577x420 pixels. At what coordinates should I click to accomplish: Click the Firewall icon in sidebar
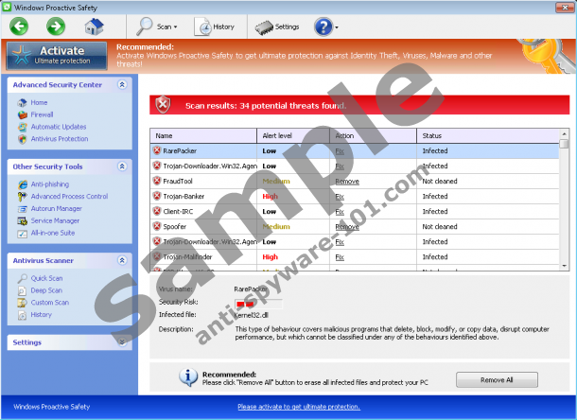coord(22,114)
